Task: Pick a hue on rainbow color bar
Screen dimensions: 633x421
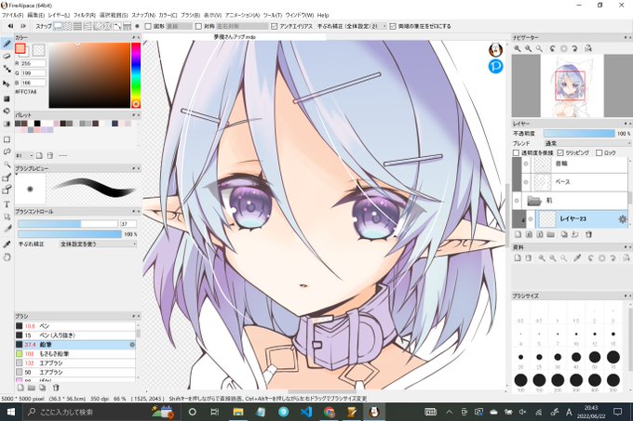Action: 136,75
